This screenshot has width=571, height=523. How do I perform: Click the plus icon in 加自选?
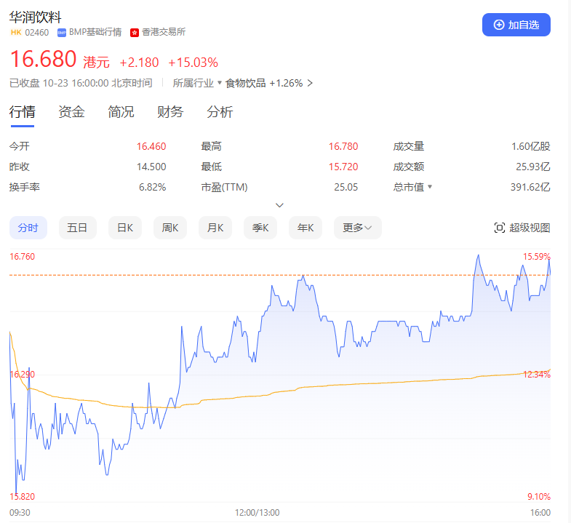[498, 25]
